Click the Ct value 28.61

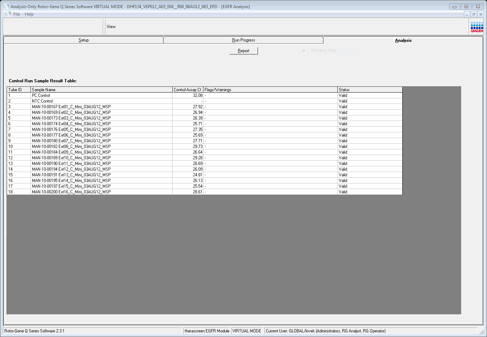[x=197, y=192]
